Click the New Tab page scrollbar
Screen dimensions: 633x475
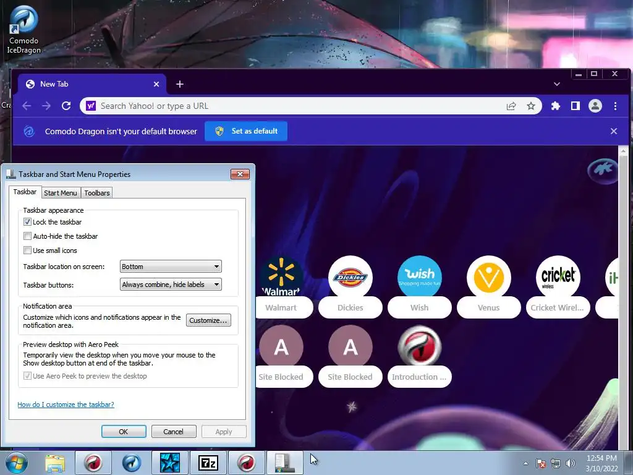pyautogui.click(x=623, y=297)
